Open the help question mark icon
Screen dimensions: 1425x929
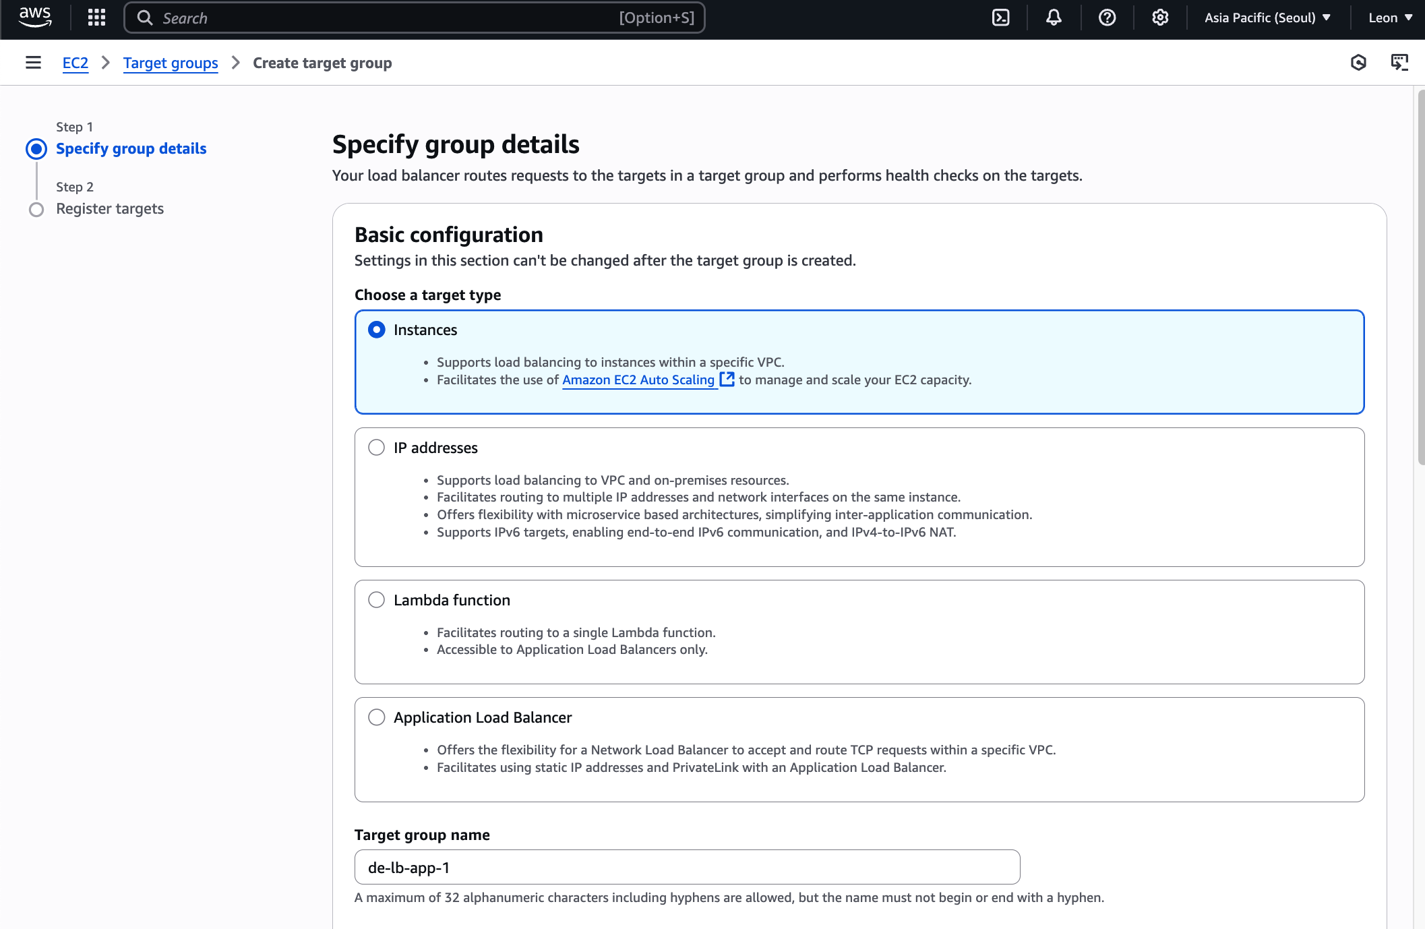[1107, 18]
